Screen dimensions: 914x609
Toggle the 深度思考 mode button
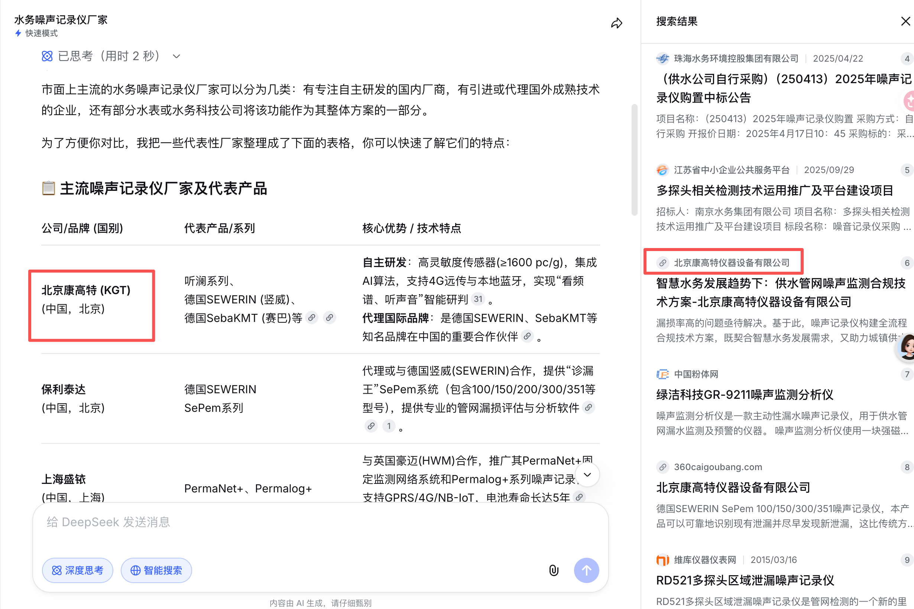coord(78,570)
